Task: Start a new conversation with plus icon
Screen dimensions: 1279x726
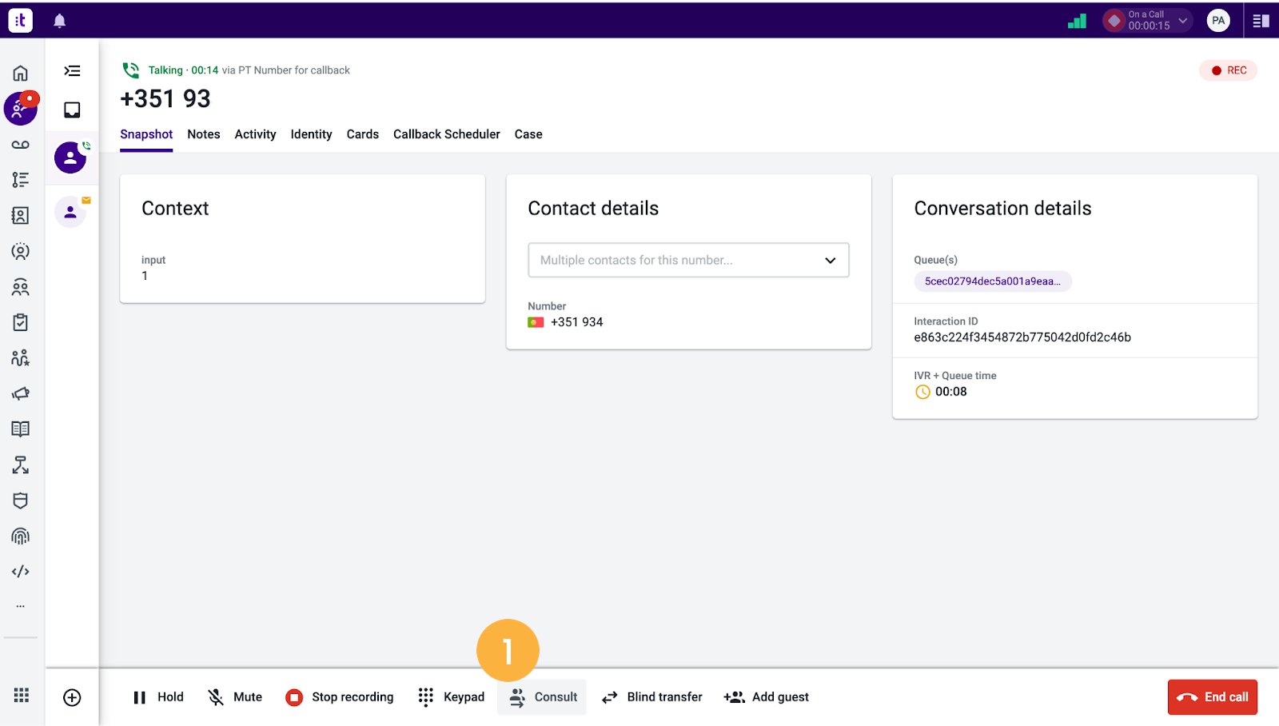Action: [72, 697]
